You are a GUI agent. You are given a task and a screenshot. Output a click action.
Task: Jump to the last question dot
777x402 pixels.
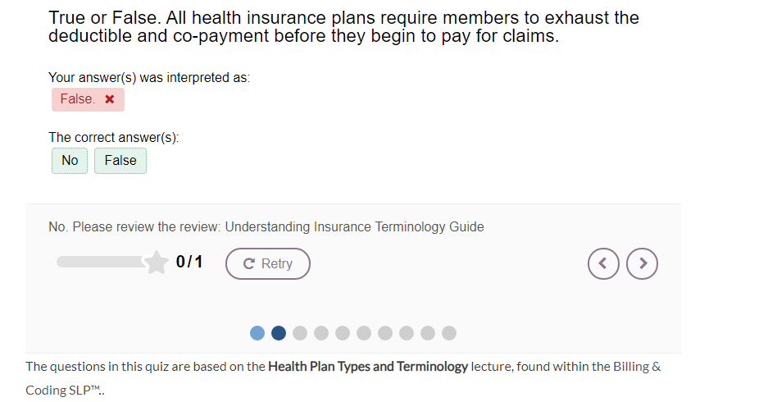[x=449, y=333]
